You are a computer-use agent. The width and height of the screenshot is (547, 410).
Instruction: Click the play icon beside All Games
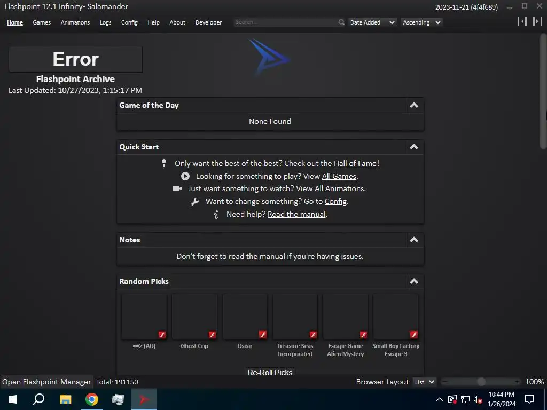pos(185,176)
